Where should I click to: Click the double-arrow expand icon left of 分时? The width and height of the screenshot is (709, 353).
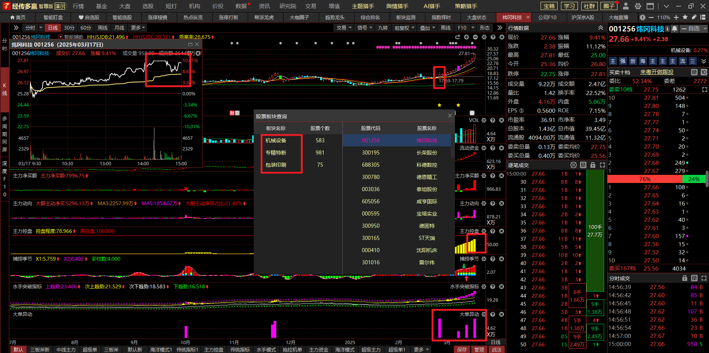16,28
